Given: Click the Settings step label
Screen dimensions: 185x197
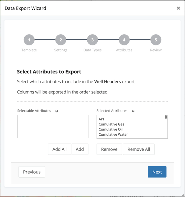Looking at the screenshot, I should [x=61, y=50].
